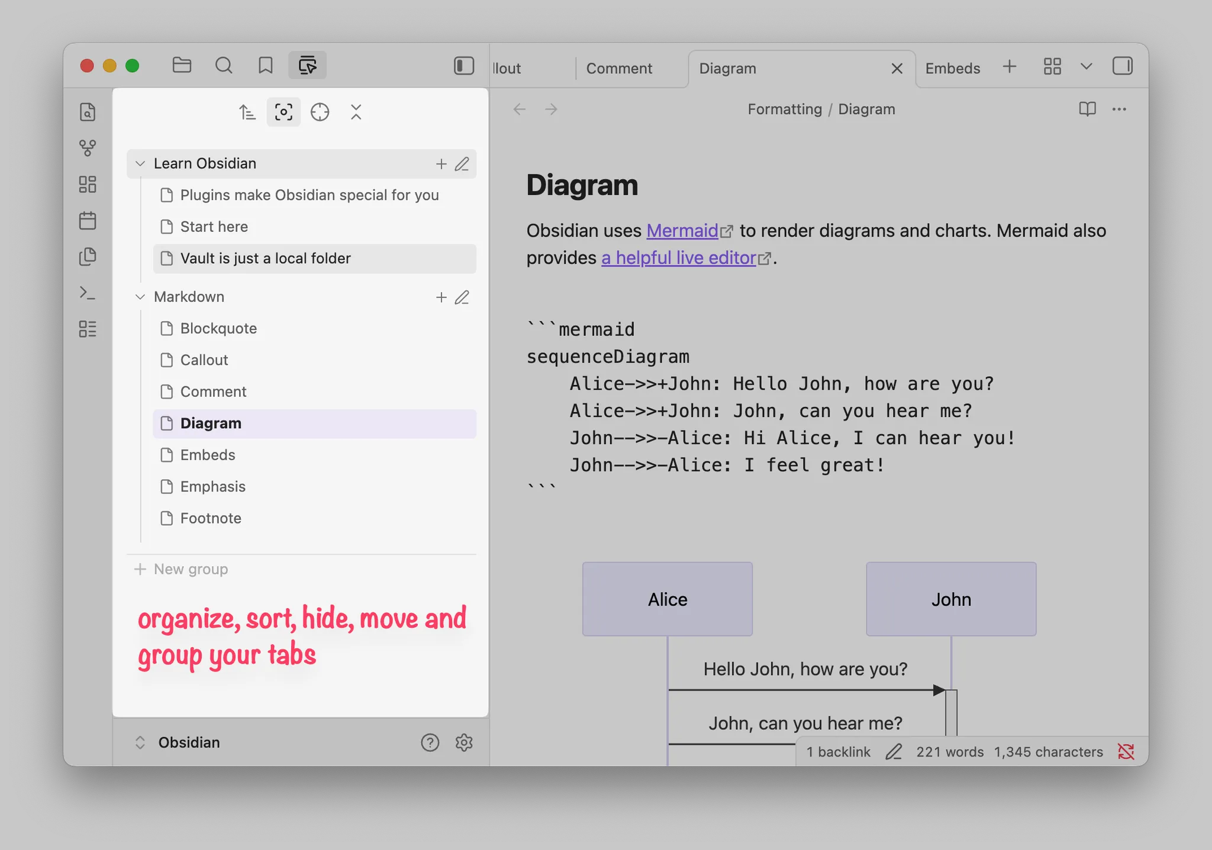Click the crosshair reveal active tab icon

pyautogui.click(x=320, y=112)
